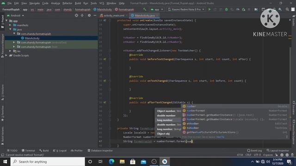The width and height of the screenshot is (296, 166).
Task: Open Microsoft Store from the taskbar
Action: point(133,161)
